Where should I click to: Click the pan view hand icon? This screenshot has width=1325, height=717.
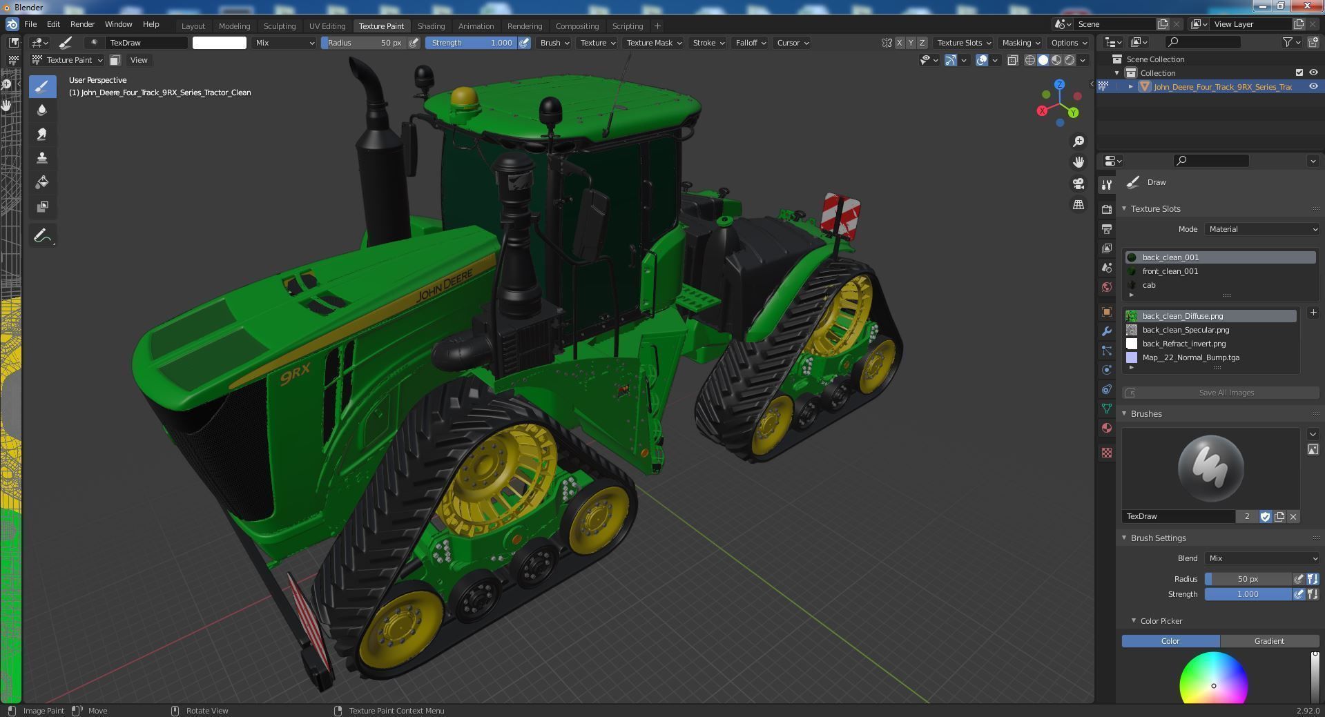click(x=1079, y=162)
